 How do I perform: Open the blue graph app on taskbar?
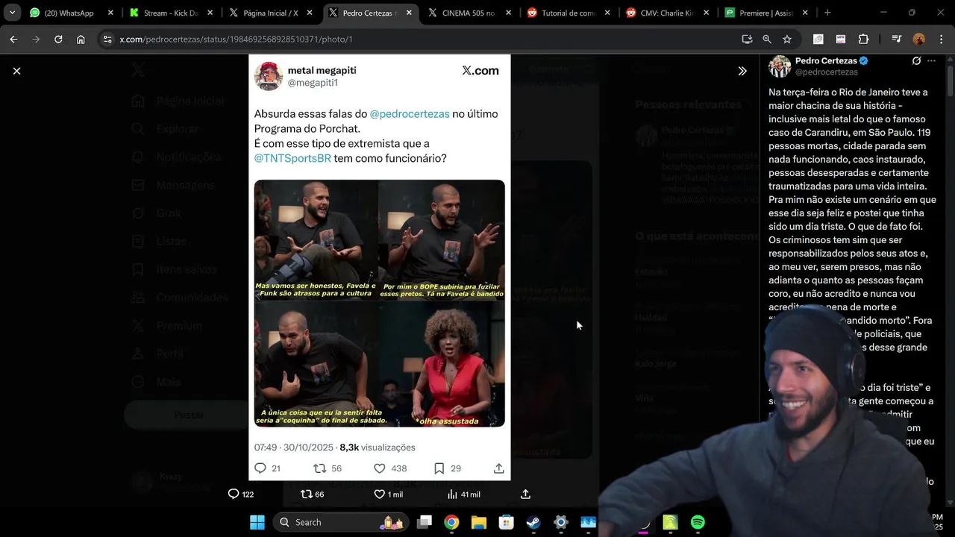click(588, 522)
